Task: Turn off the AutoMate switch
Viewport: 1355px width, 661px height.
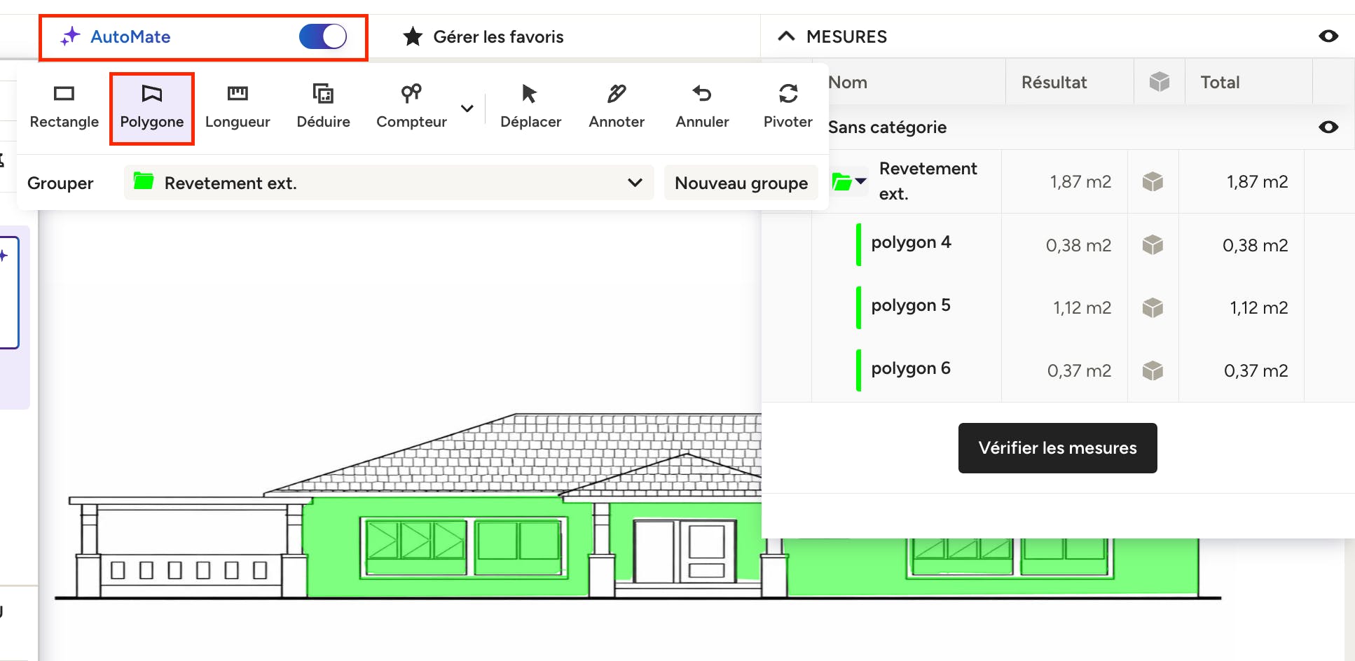Action: [323, 36]
